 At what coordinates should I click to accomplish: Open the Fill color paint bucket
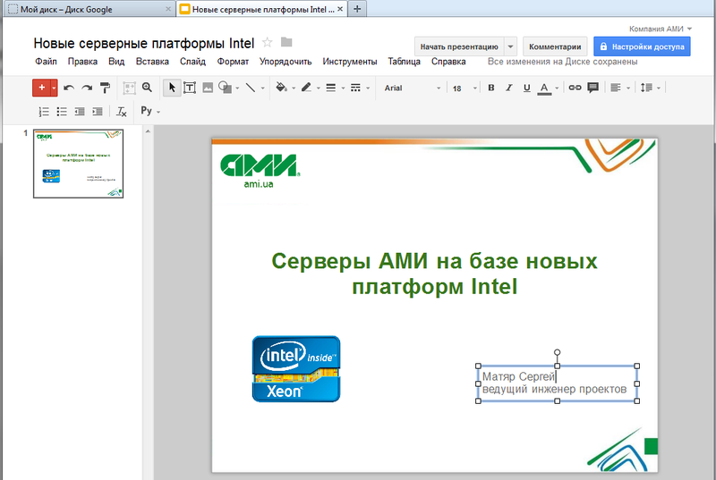(281, 88)
